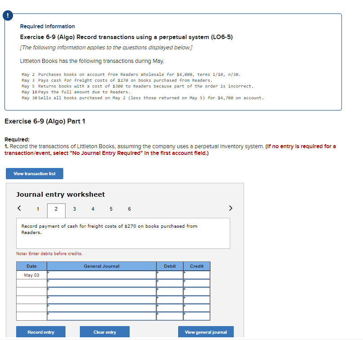Open worksheet tab 4
The width and height of the screenshot is (363, 340).
click(93, 209)
